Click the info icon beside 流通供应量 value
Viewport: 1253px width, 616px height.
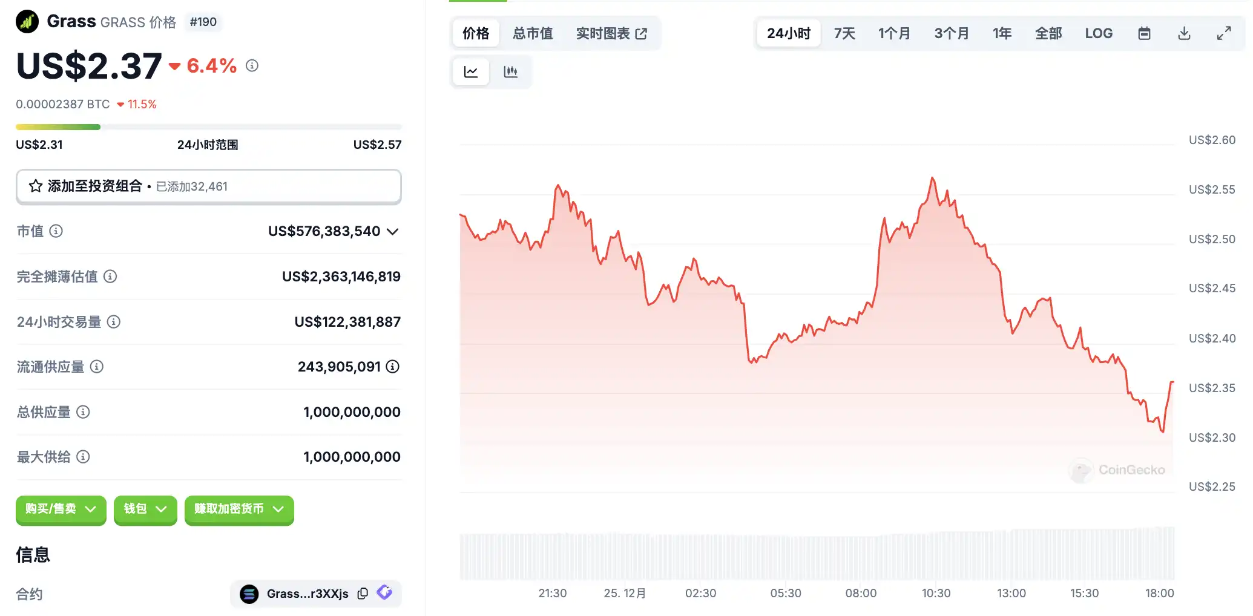(x=393, y=367)
